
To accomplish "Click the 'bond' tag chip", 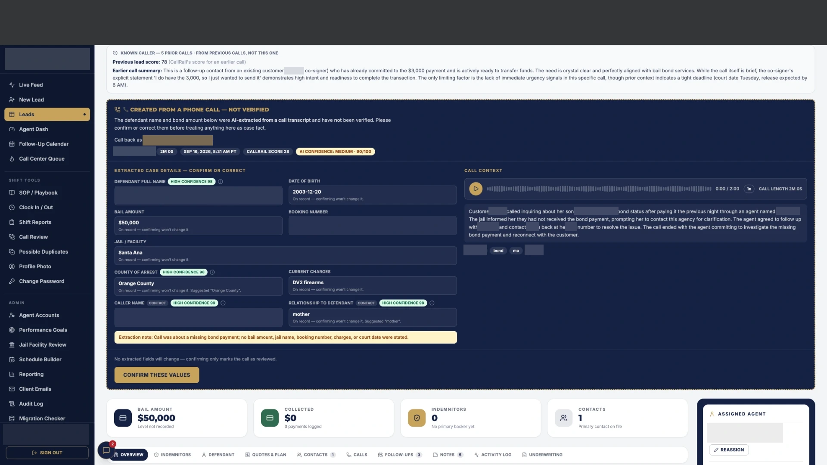I will point(498,251).
